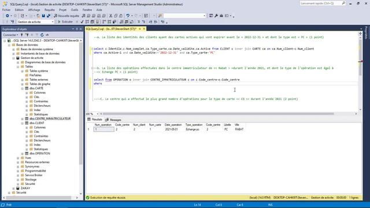Click the connect Object Explorer plug icon
370x208 pixels.
pyautogui.click(x=22, y=35)
